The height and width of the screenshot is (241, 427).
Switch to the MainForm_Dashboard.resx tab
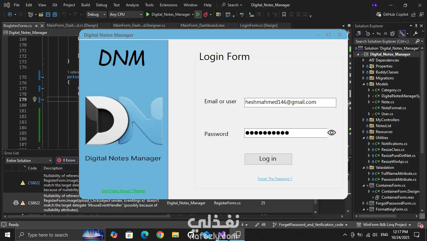coord(203,25)
